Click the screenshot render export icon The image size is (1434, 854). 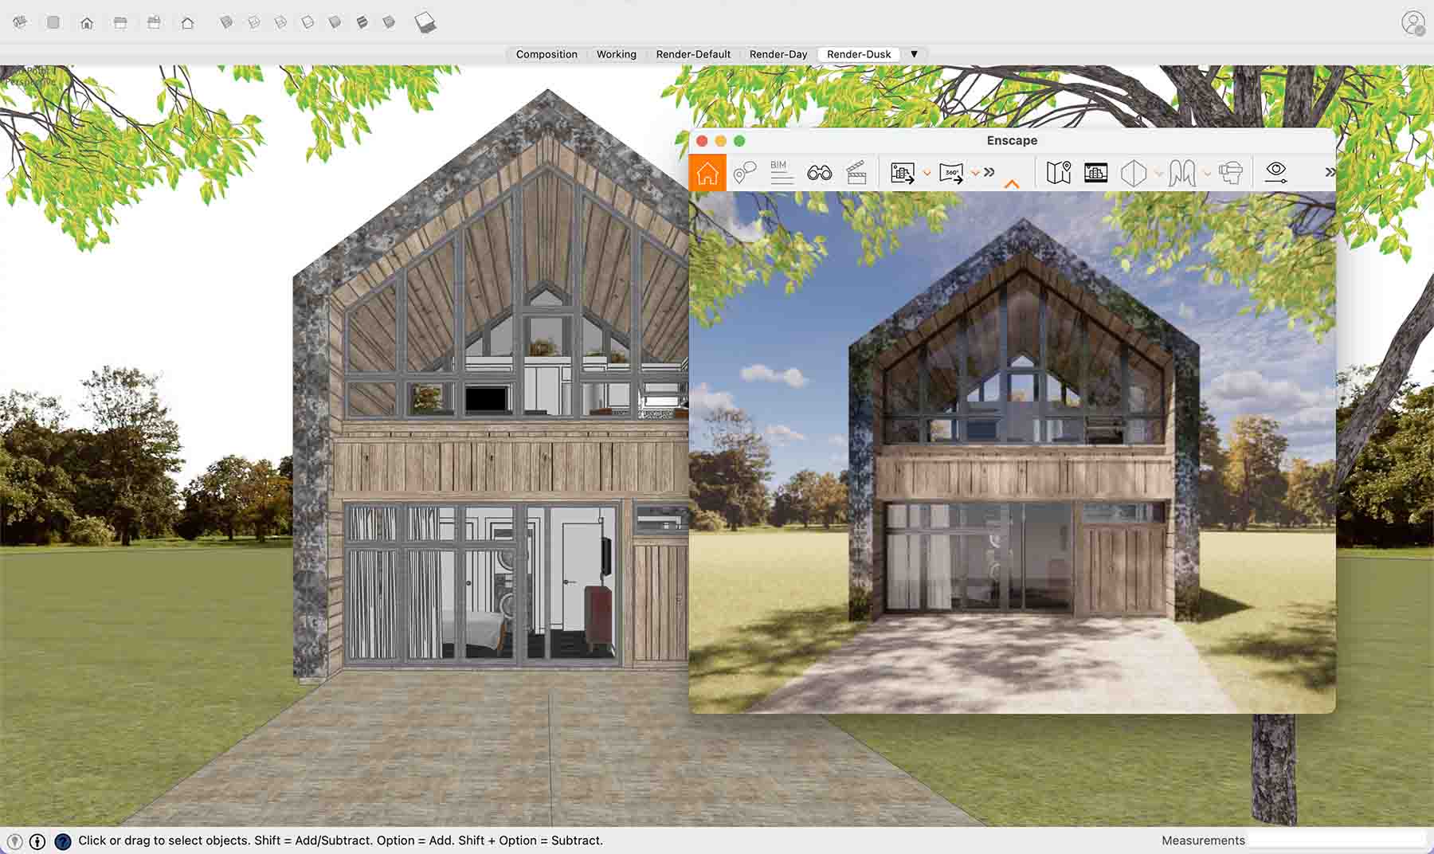(903, 173)
